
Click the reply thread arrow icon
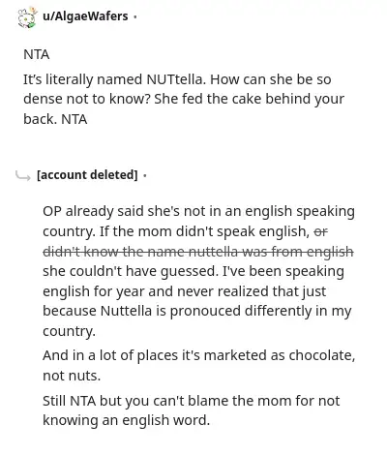point(23,176)
